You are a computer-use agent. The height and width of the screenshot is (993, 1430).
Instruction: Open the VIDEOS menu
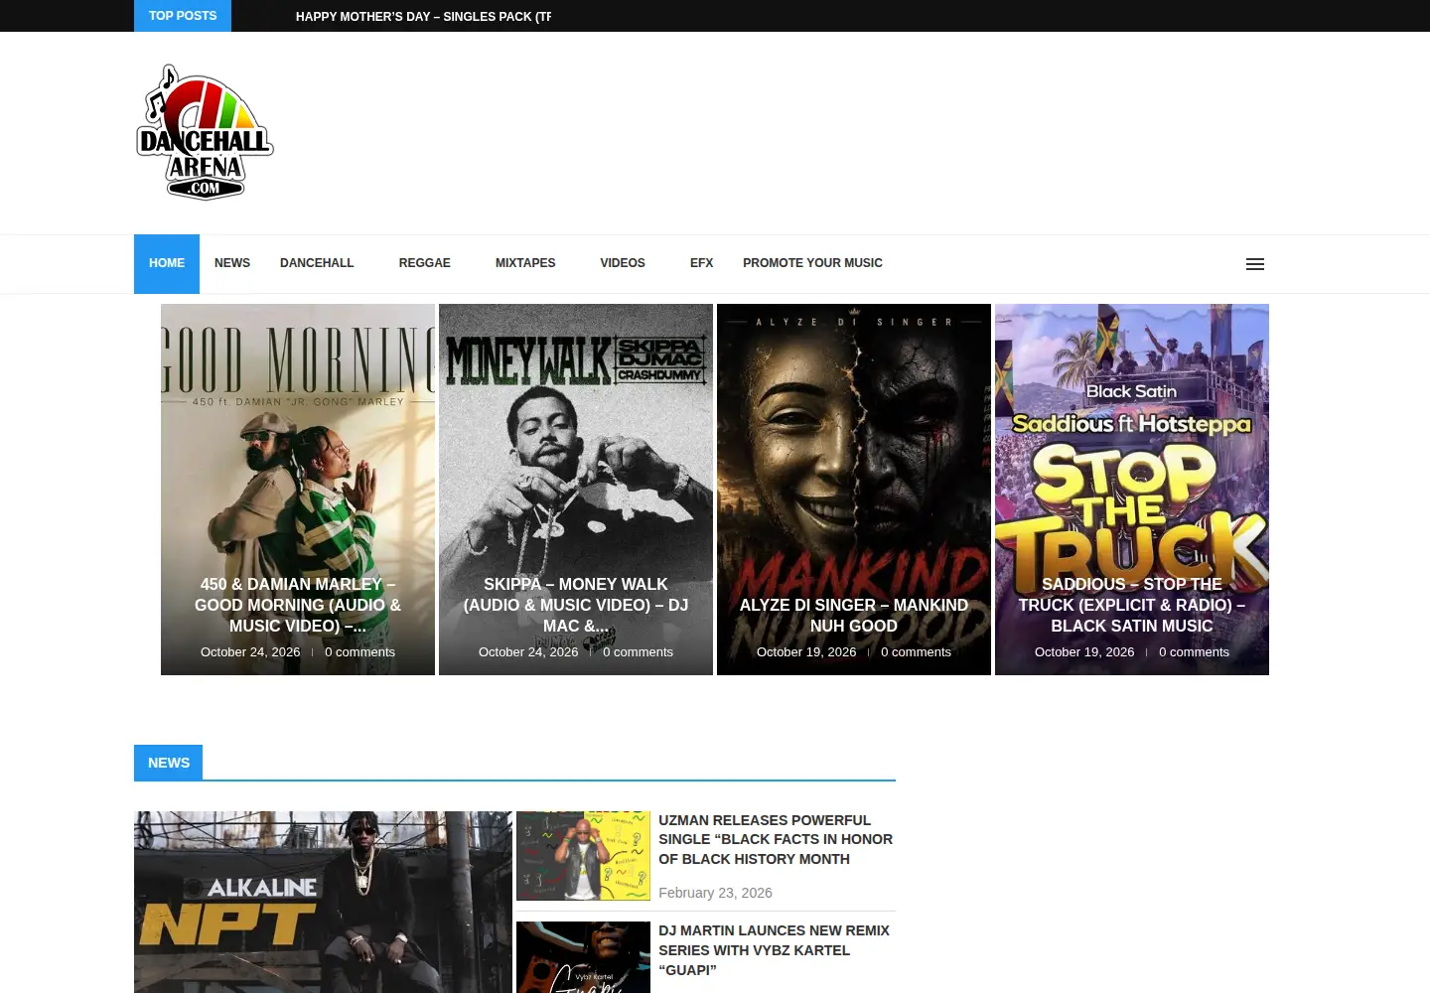(x=623, y=263)
